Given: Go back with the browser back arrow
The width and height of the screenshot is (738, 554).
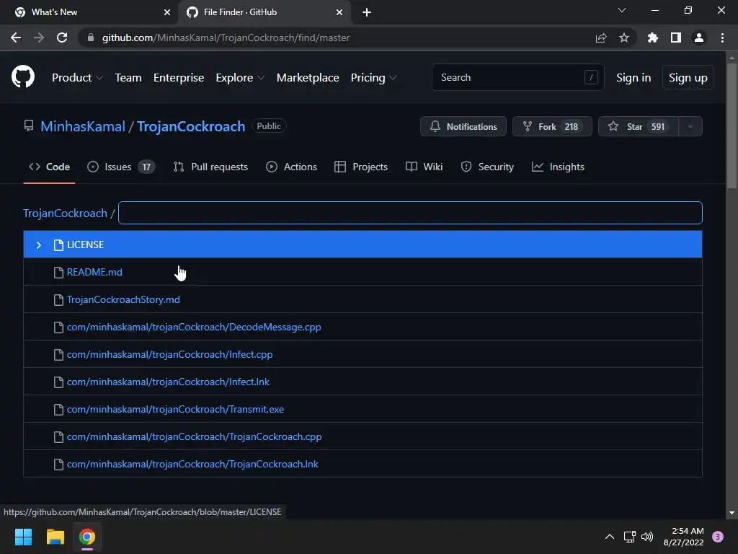Looking at the screenshot, I should (x=16, y=38).
